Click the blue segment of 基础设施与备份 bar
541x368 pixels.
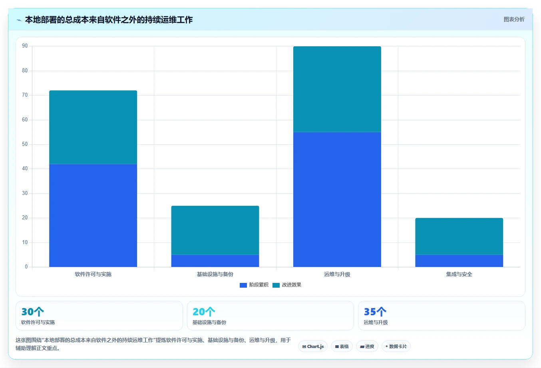pyautogui.click(x=215, y=261)
